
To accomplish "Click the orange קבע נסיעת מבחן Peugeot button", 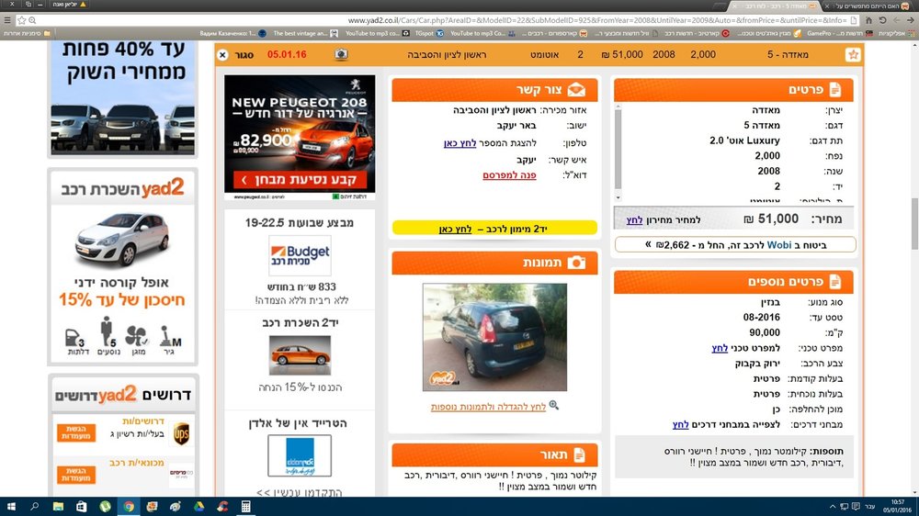I will [x=300, y=180].
